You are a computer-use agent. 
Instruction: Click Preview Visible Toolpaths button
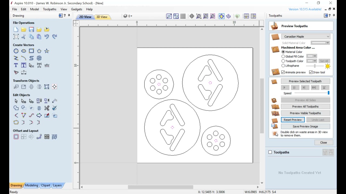pyautogui.click(x=305, y=113)
